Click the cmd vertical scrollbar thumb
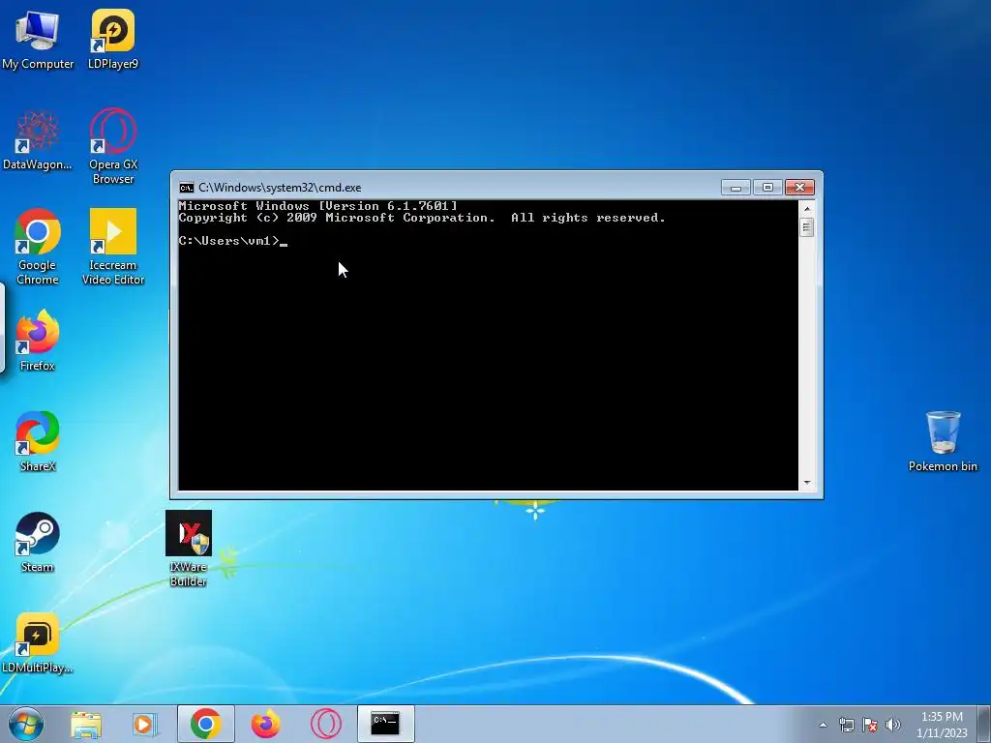 806,227
